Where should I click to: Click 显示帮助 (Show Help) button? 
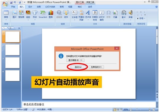(75, 60)
